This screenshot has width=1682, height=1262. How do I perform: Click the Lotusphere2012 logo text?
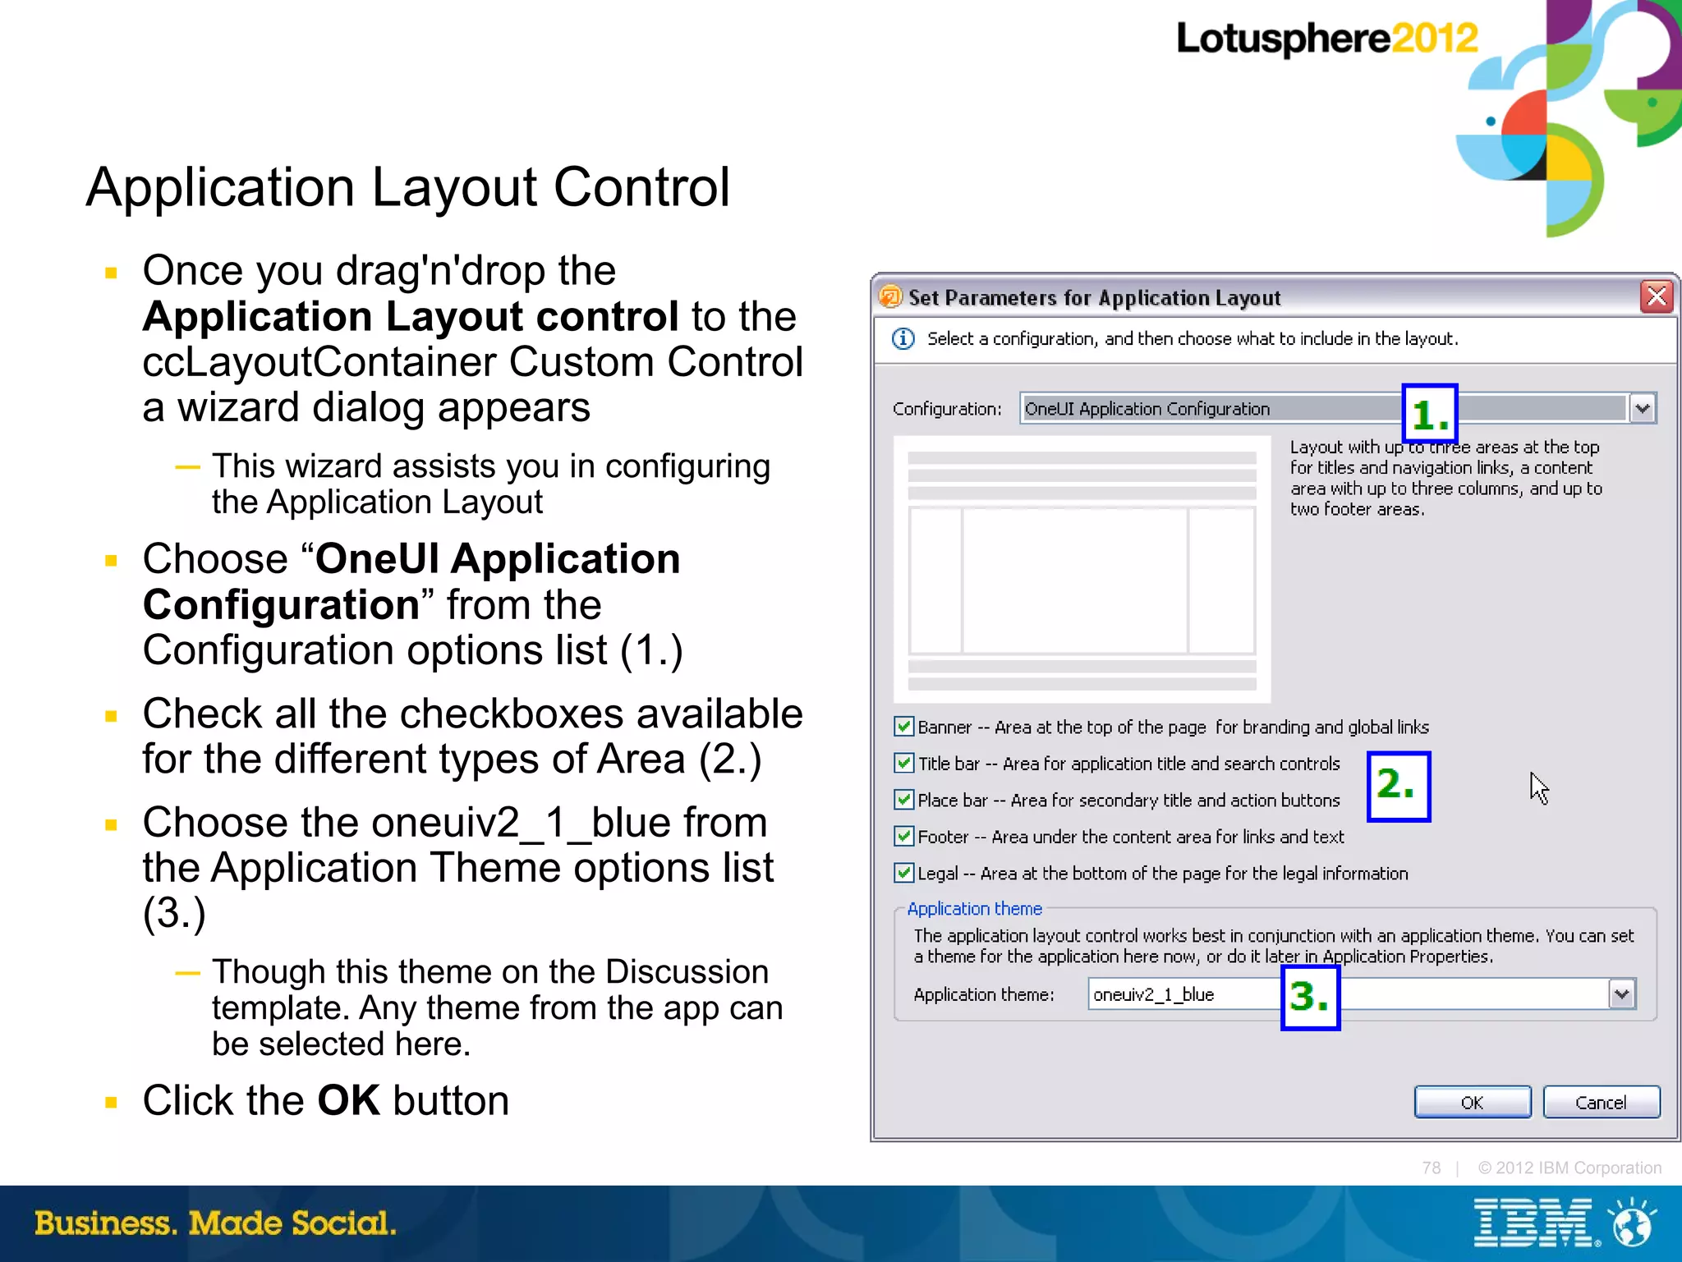(1327, 39)
